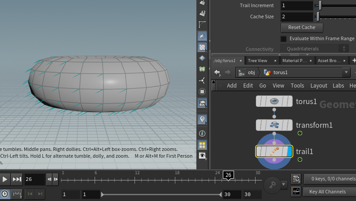Open the dropdown arrow next to key button
The width and height of the screenshot is (356, 201).
tap(283, 184)
